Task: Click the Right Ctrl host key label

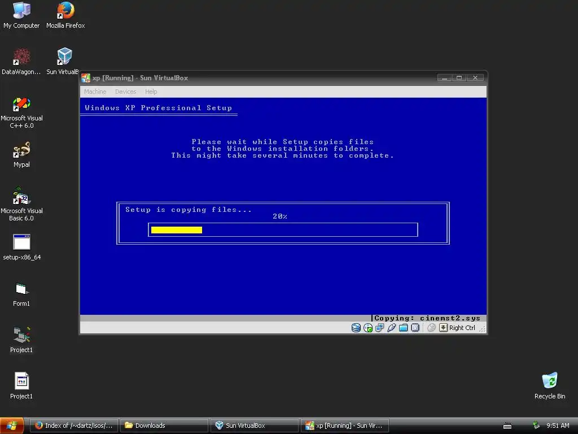Action: click(x=462, y=328)
